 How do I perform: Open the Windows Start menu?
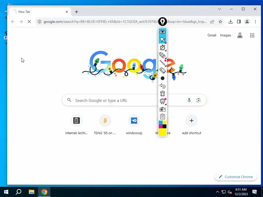[6, 192]
